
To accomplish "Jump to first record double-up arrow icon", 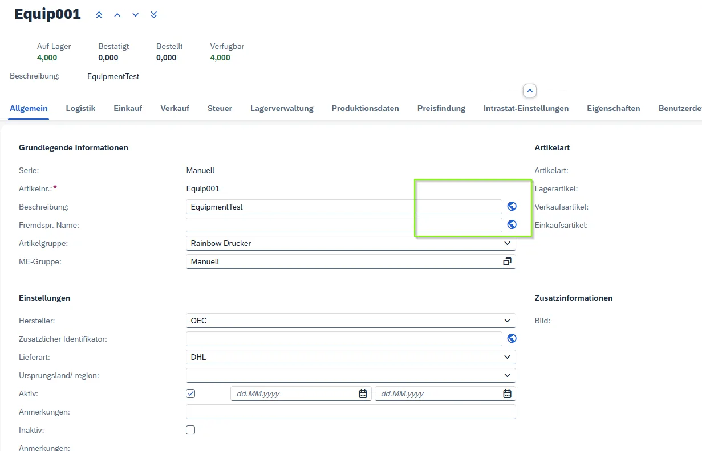I will [99, 15].
